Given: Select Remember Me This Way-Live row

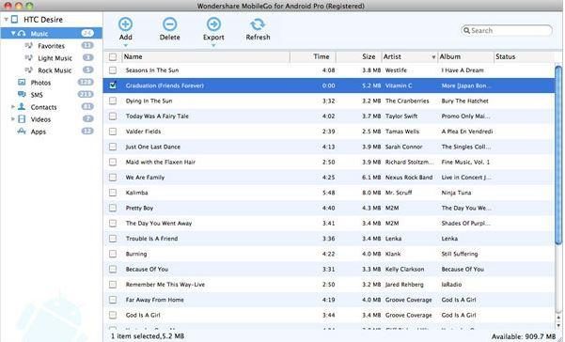Looking at the screenshot, I should coord(329,285).
